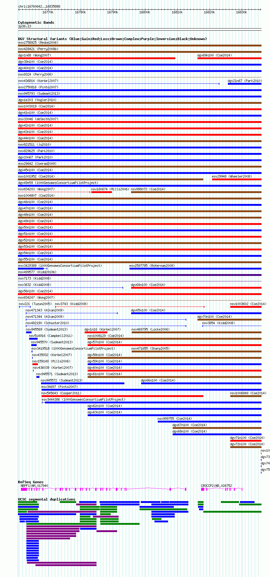Click the 1p36.13 cytogenetic band label
270x577 pixels.
tap(25, 26)
